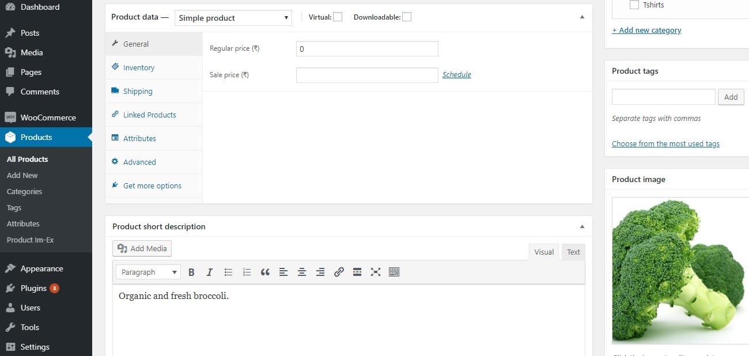This screenshot has width=749, height=356.
Task: Show the toolbar toggle keyboard icon
Action: tap(394, 272)
